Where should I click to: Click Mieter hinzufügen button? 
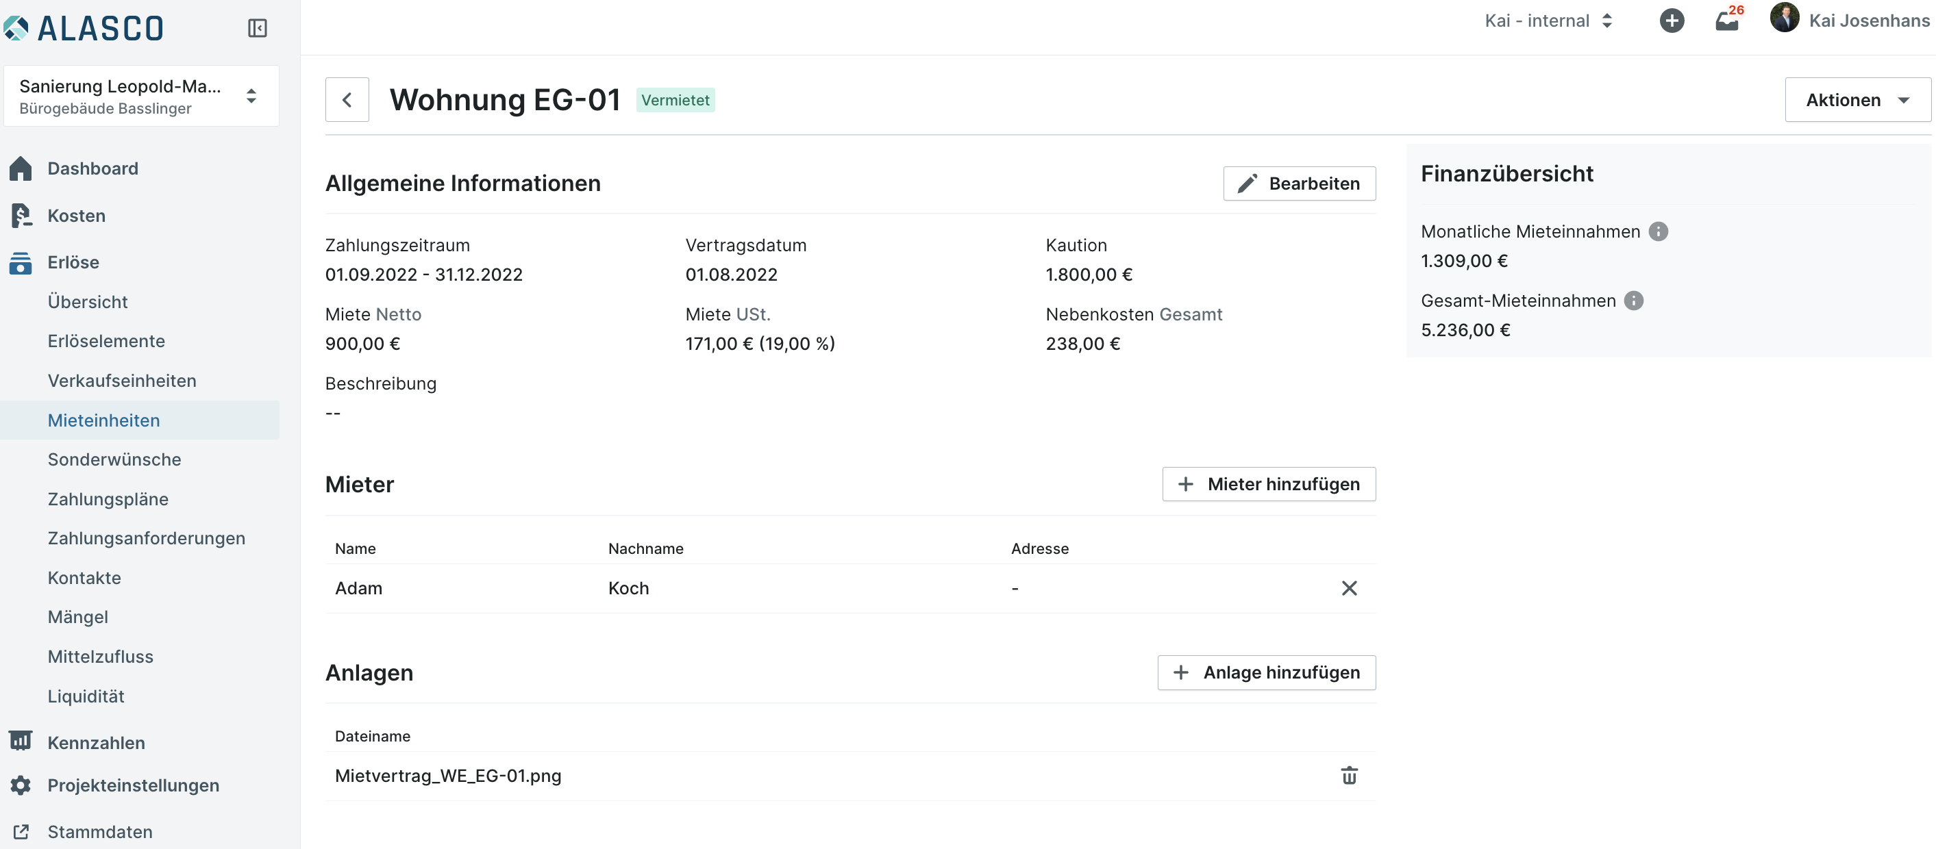coord(1269,485)
